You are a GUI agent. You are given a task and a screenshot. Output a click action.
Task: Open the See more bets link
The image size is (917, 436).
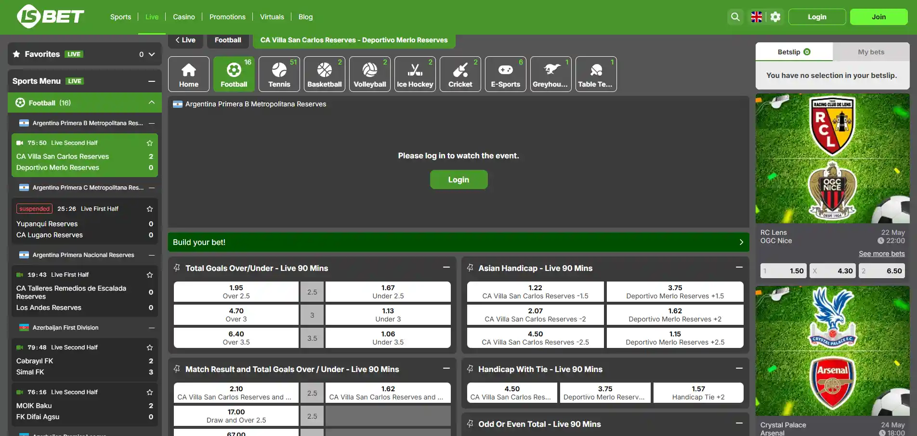coord(881,254)
